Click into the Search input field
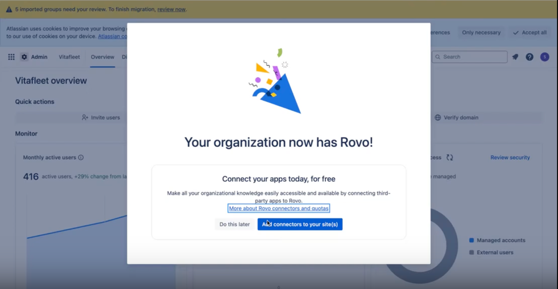 pos(470,57)
